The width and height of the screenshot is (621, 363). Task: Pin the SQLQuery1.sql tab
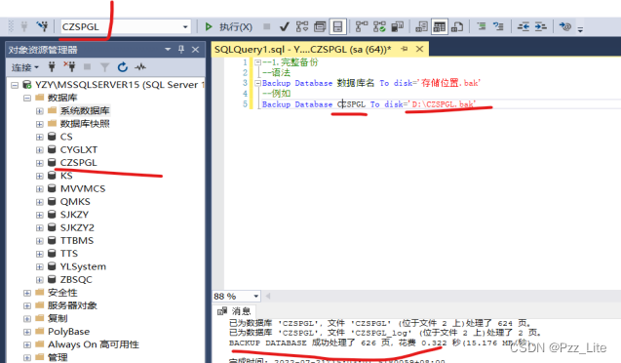point(405,49)
